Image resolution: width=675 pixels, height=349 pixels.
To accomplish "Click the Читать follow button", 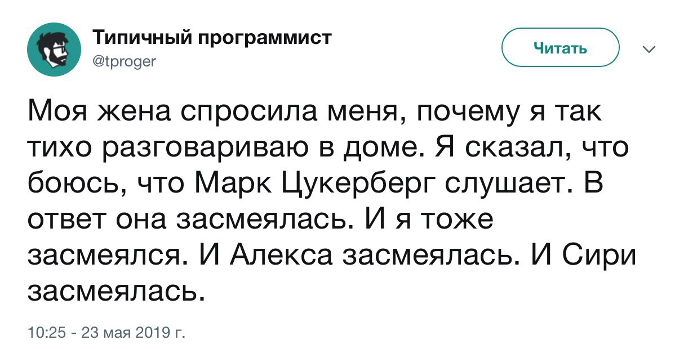I will point(561,48).
